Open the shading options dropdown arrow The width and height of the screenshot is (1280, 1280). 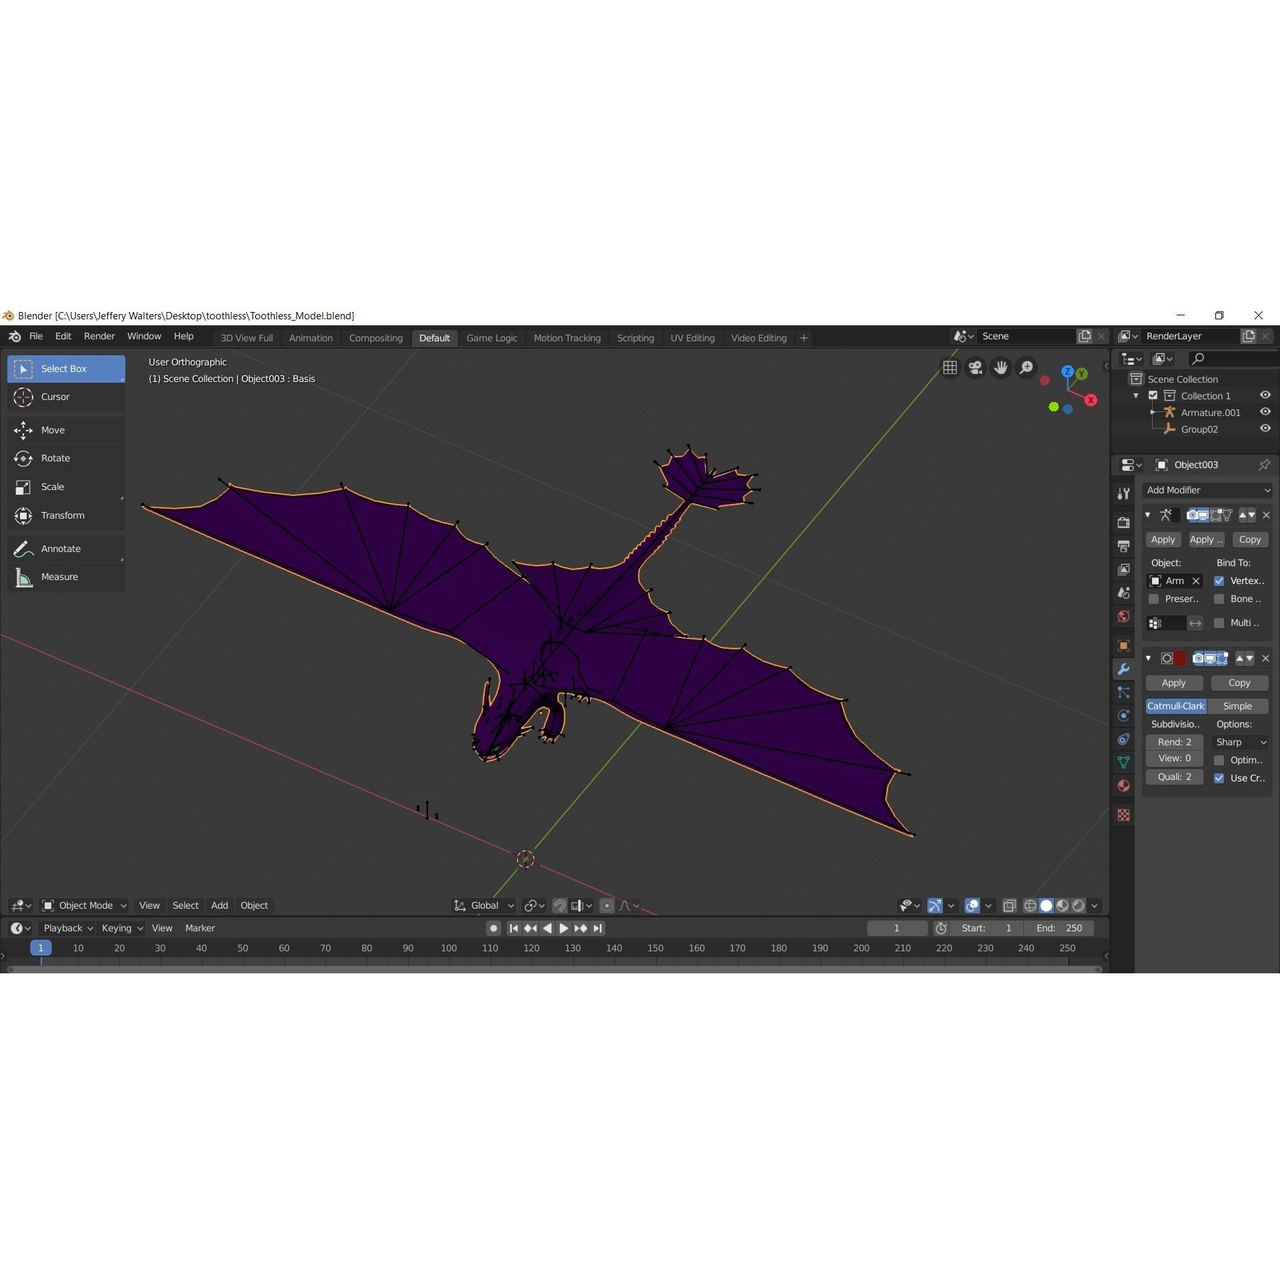click(1094, 905)
